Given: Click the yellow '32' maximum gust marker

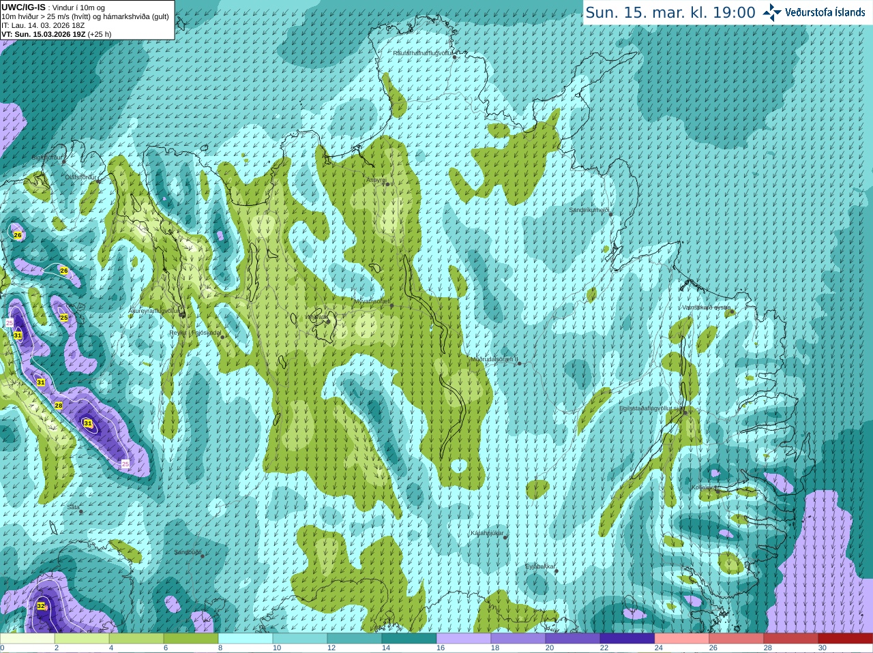Looking at the screenshot, I should pos(41,606).
